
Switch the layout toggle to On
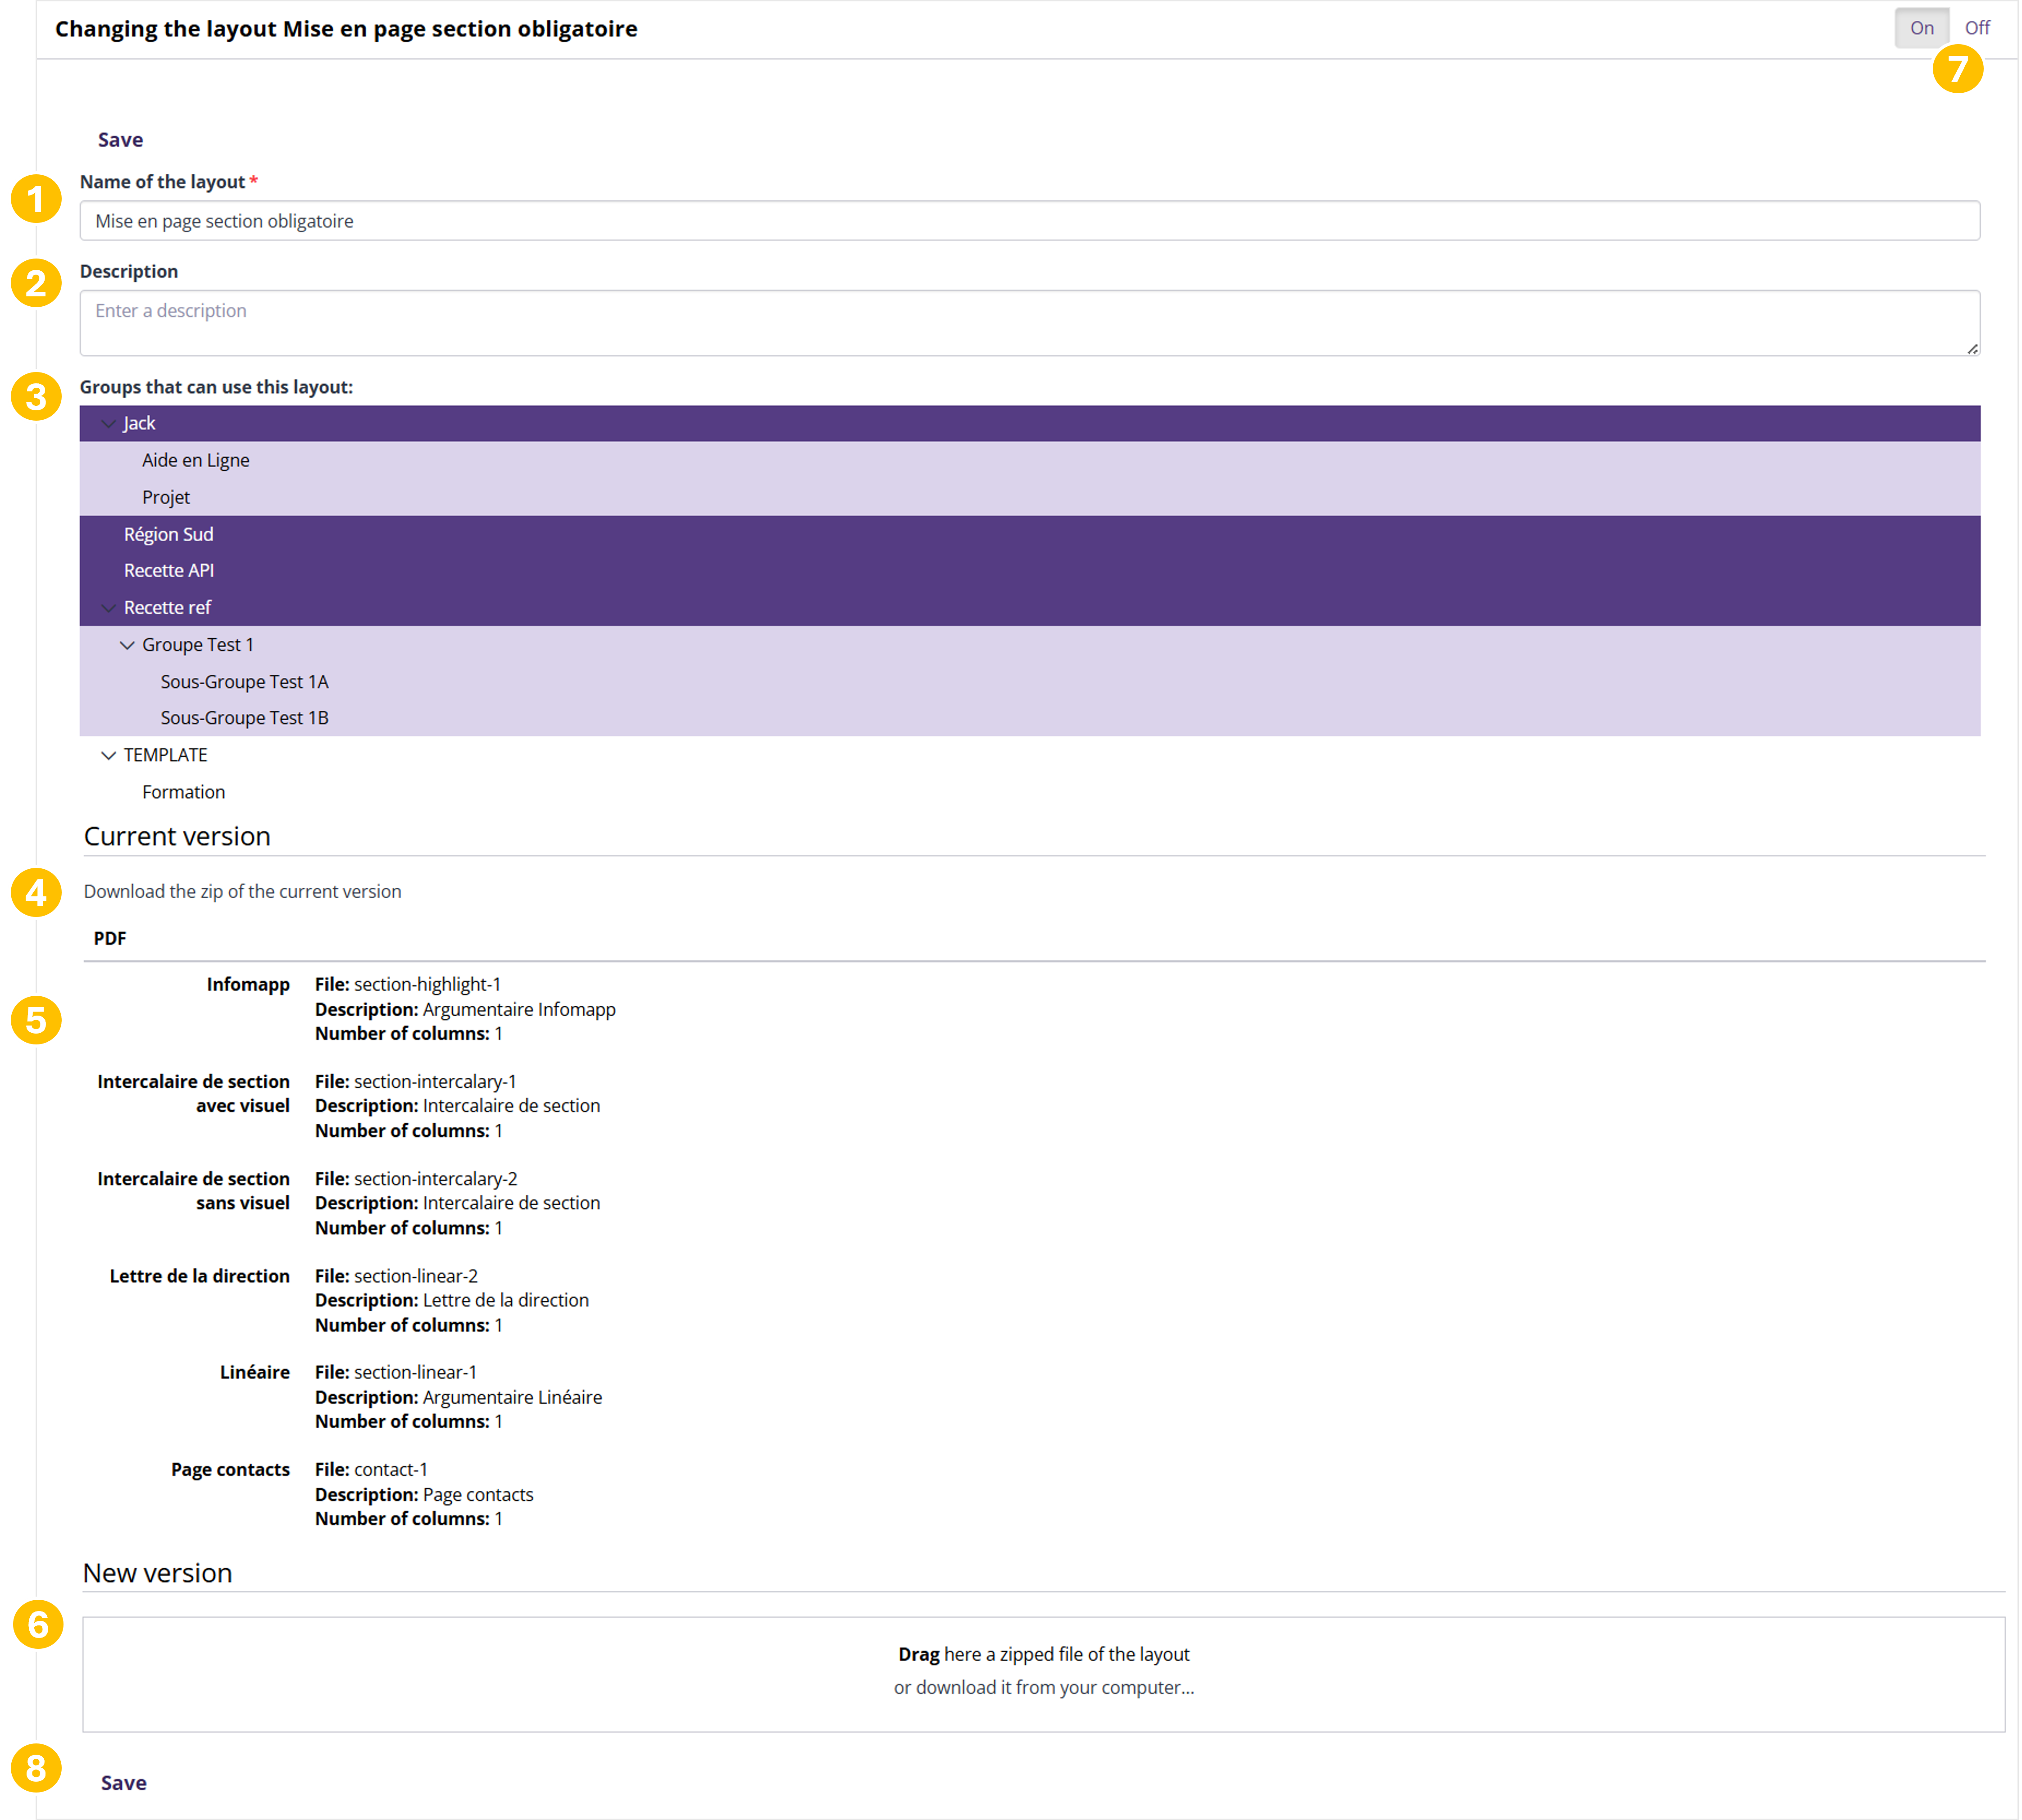(x=1921, y=28)
